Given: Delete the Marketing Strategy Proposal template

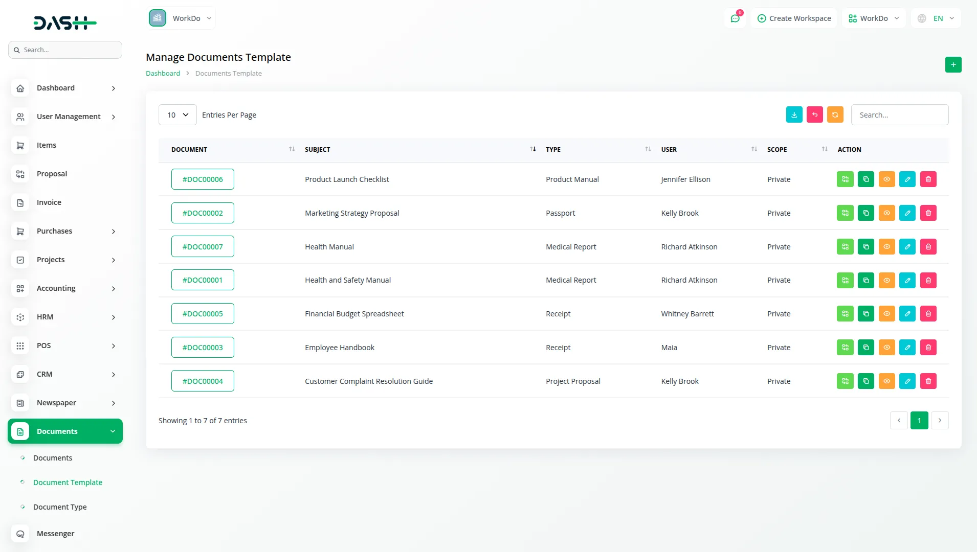Looking at the screenshot, I should click(x=928, y=213).
